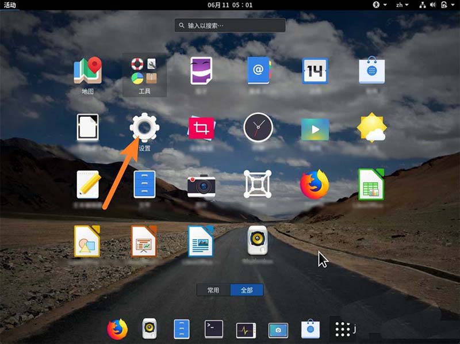Image resolution: width=460 pixels, height=344 pixels.
Task: Switch to the 常用 (Frequent) tab
Action: pyautogui.click(x=213, y=290)
